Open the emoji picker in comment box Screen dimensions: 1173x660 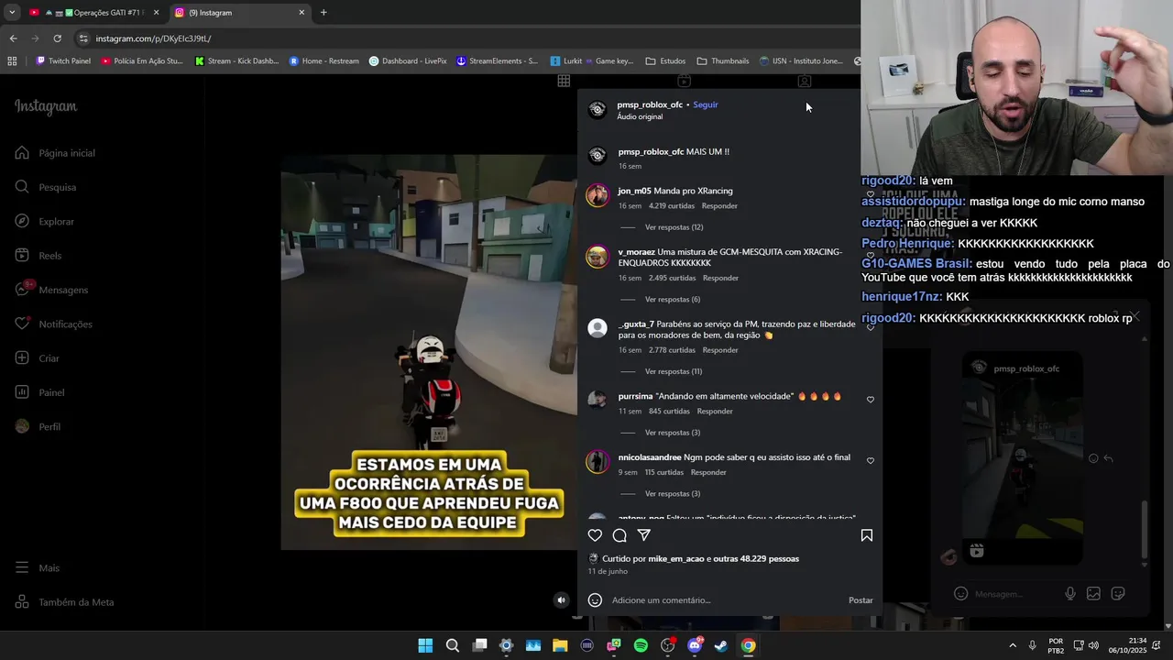pos(595,600)
